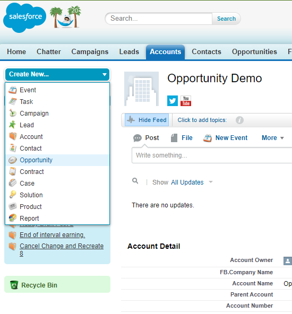The height and width of the screenshot is (314, 292).
Task: Go to the Home tab
Action: pos(16,51)
